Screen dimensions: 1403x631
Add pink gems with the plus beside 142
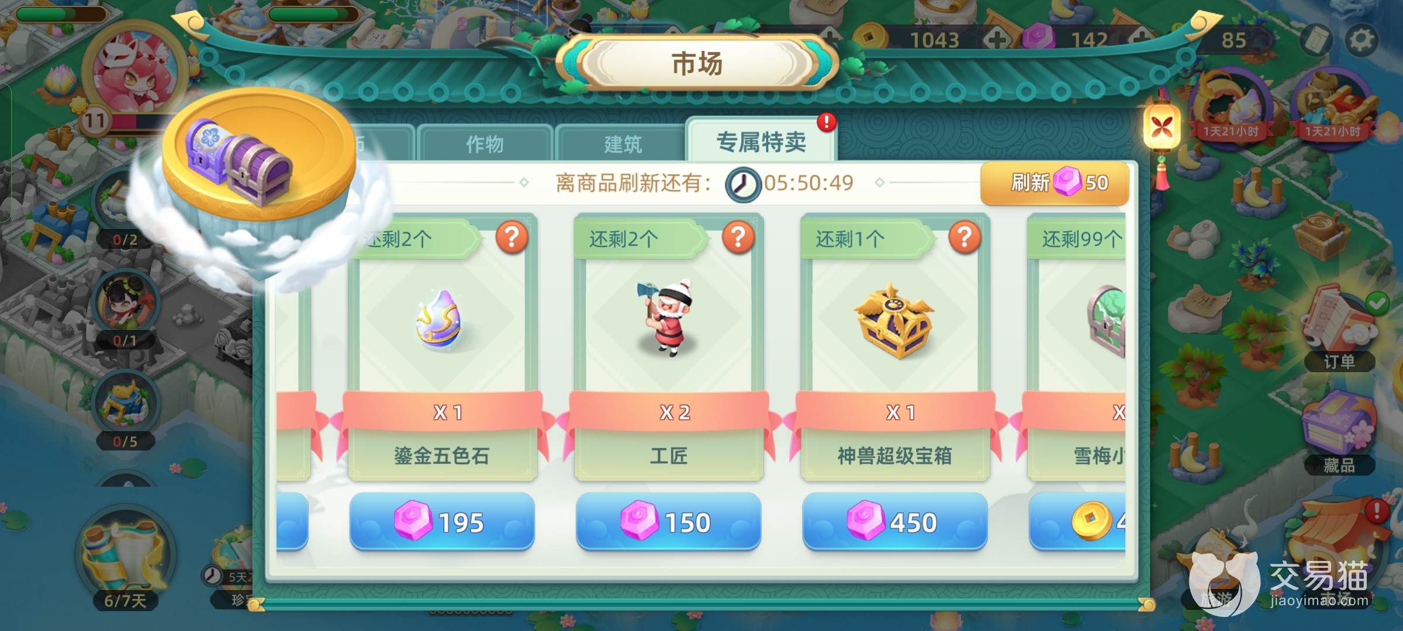click(x=1141, y=39)
